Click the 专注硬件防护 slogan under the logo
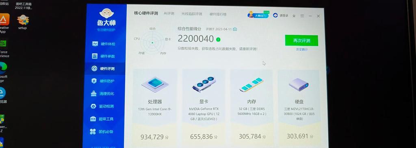 click(x=106, y=30)
